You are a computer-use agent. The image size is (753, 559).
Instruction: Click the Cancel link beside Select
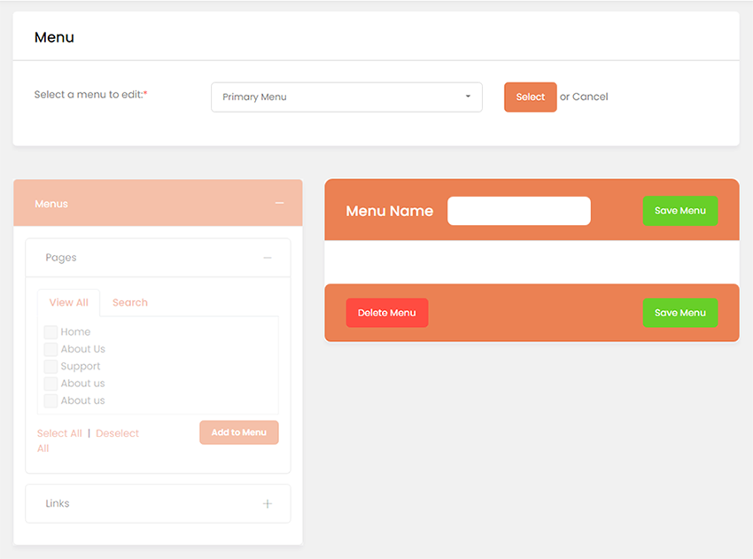click(x=590, y=97)
